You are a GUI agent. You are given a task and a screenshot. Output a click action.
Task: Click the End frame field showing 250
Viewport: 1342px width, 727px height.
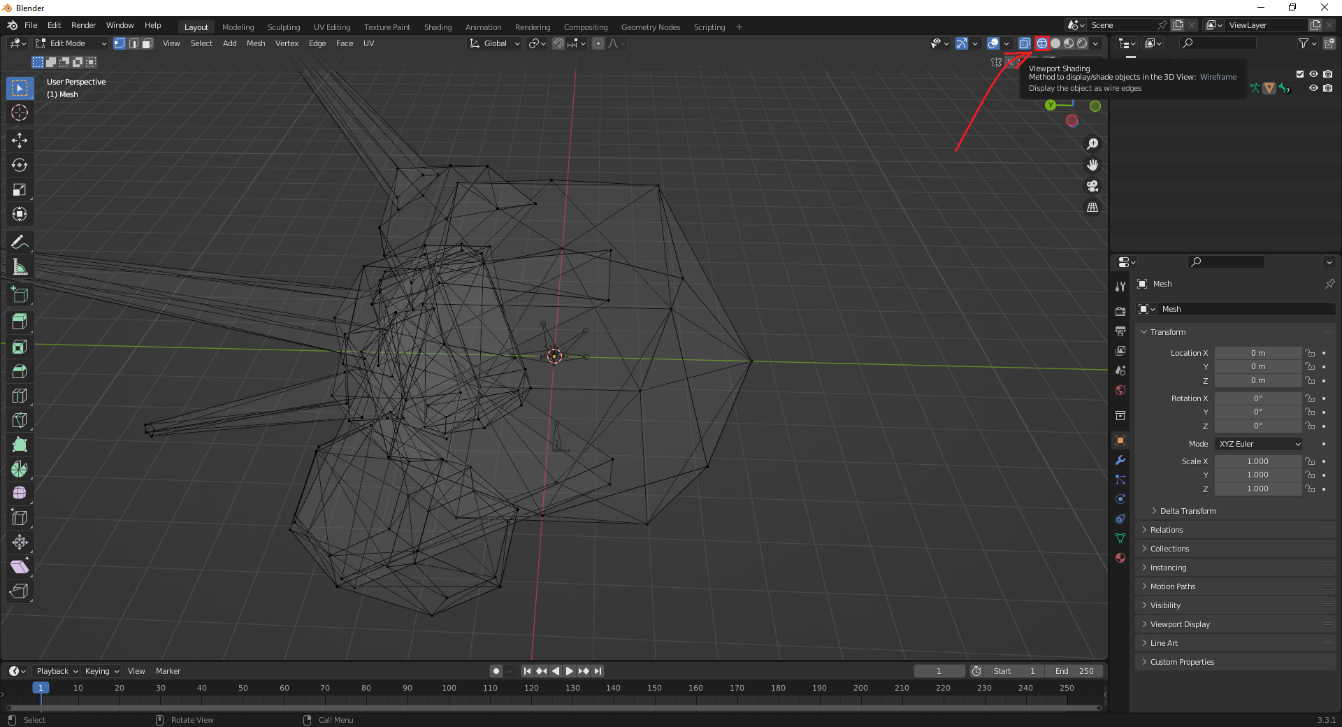click(x=1075, y=671)
